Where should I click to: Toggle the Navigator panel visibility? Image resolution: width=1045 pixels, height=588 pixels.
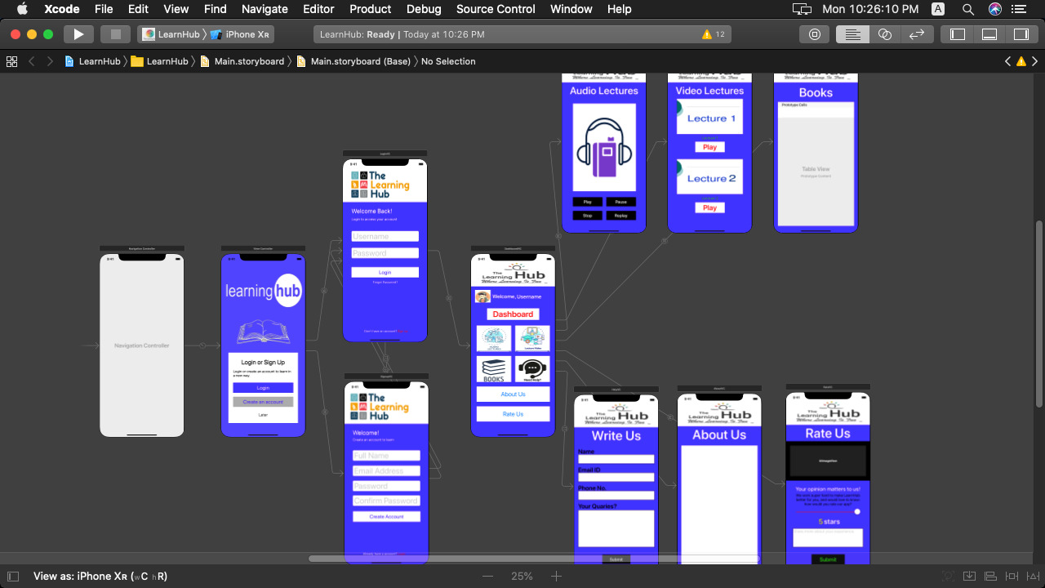[x=958, y=33]
